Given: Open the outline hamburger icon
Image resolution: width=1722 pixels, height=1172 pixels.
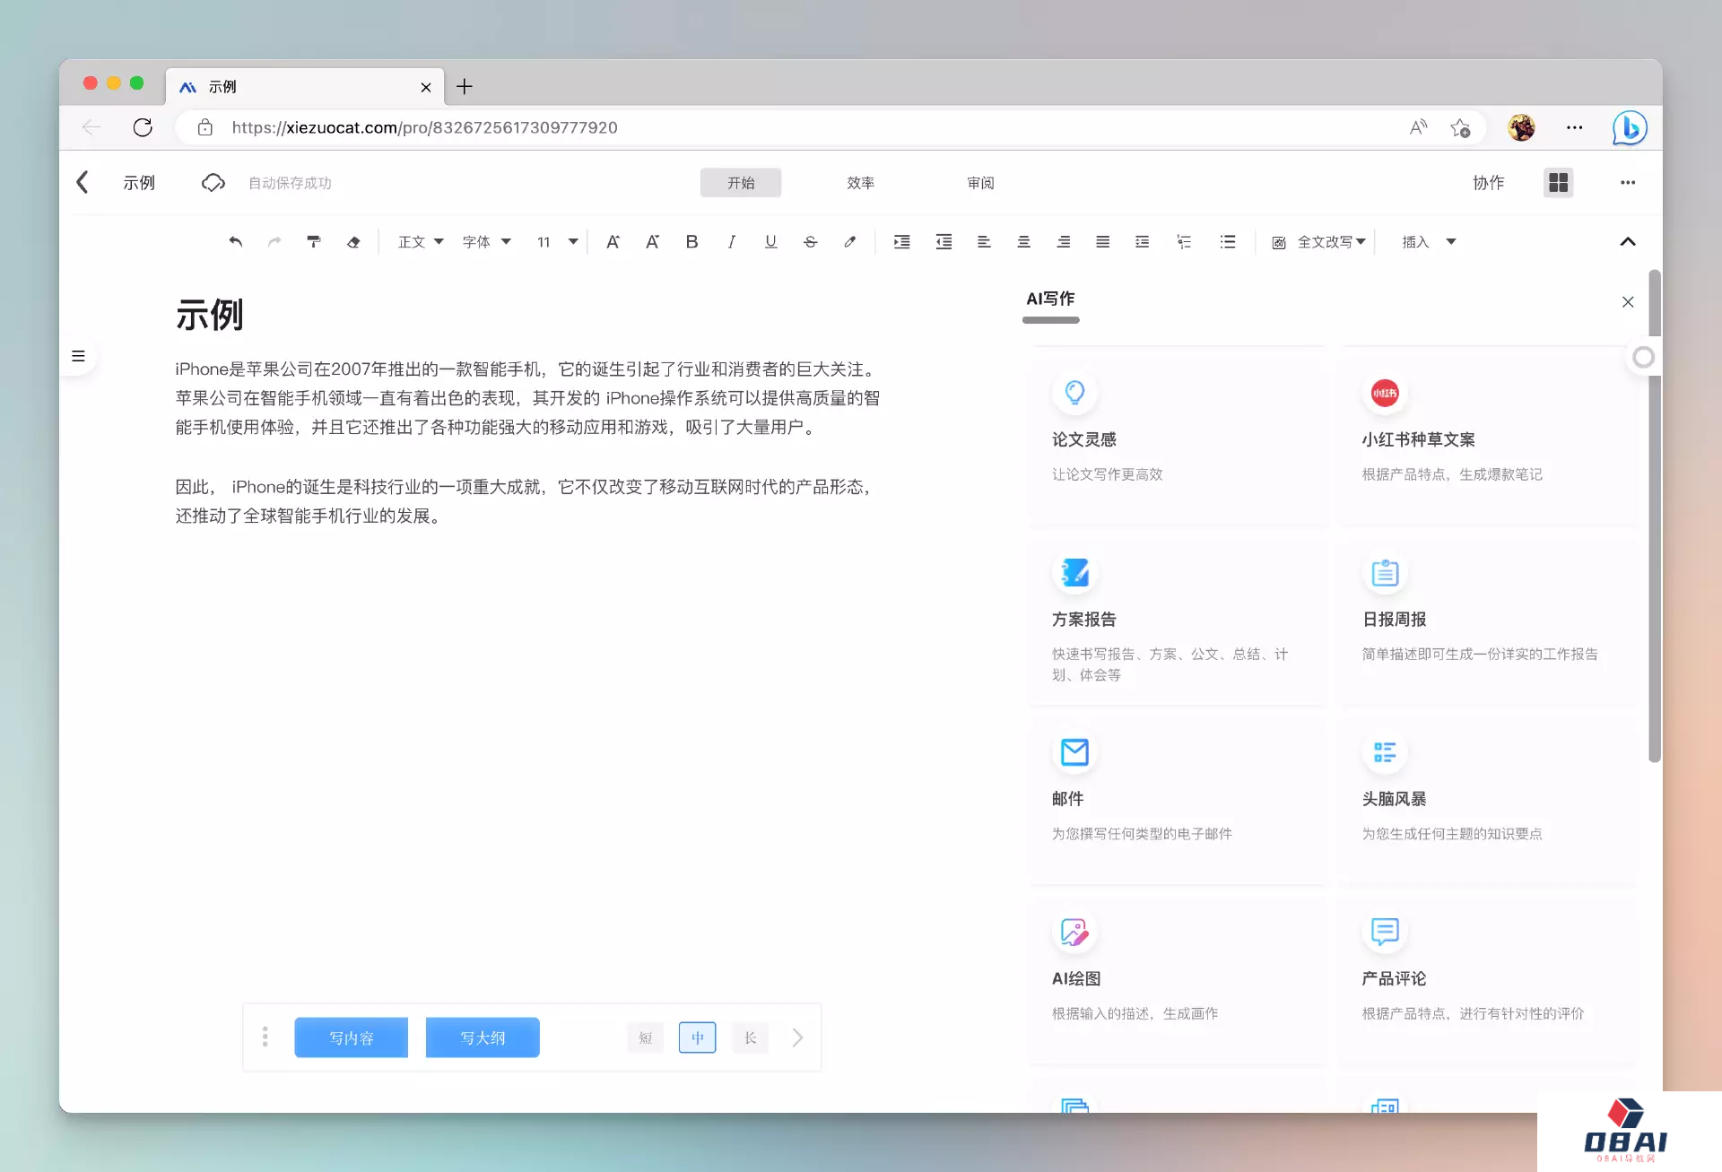Looking at the screenshot, I should coord(78,356).
